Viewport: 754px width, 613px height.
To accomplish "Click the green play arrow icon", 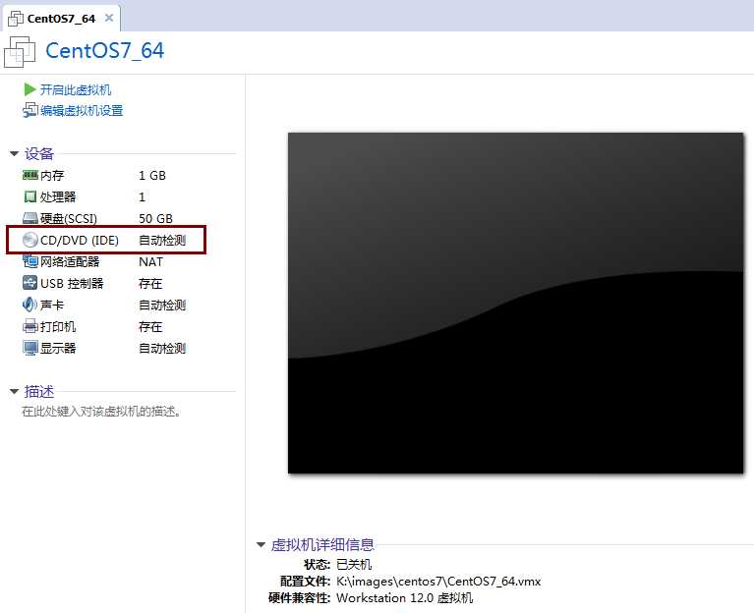I will tap(29, 89).
